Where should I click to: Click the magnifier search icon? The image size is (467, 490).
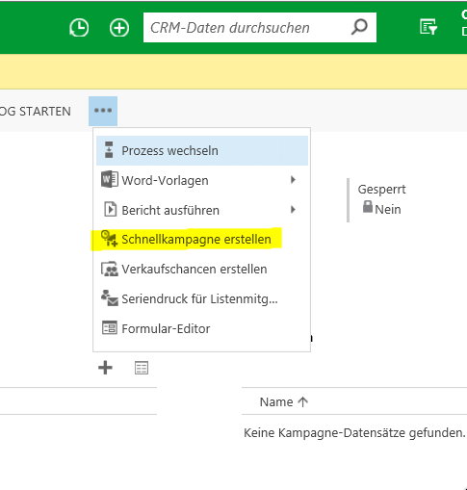point(359,27)
